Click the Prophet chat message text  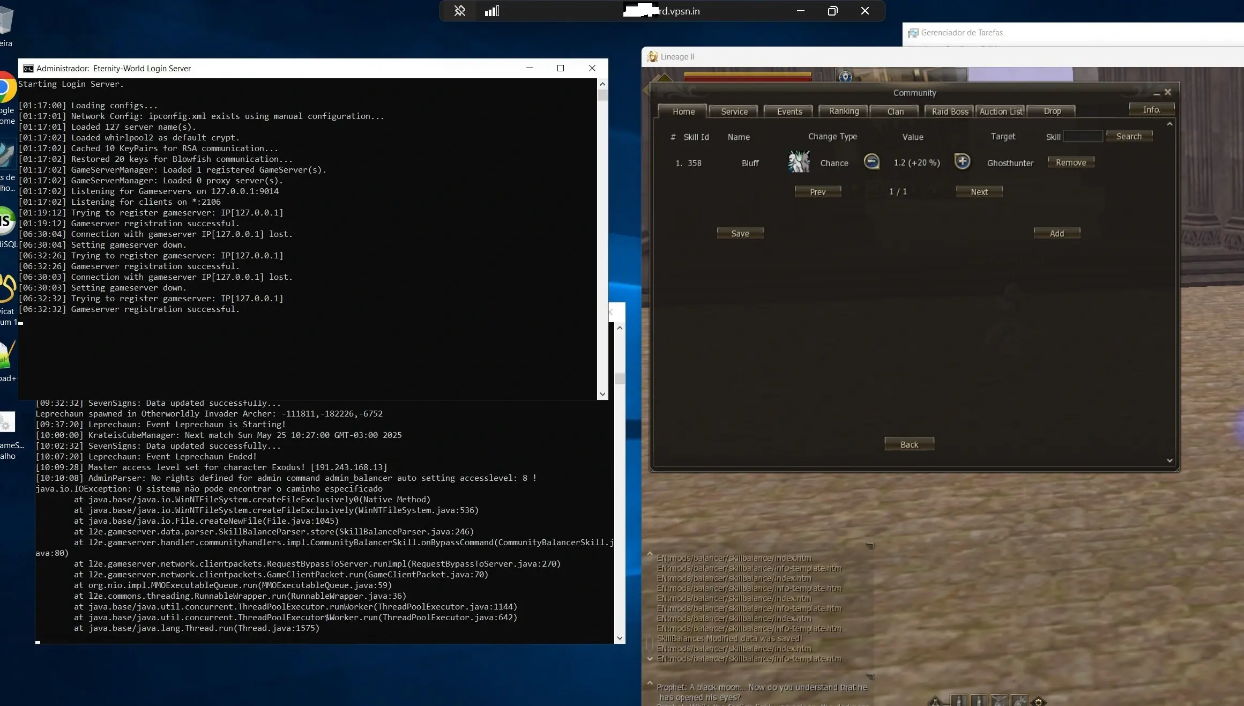762,692
